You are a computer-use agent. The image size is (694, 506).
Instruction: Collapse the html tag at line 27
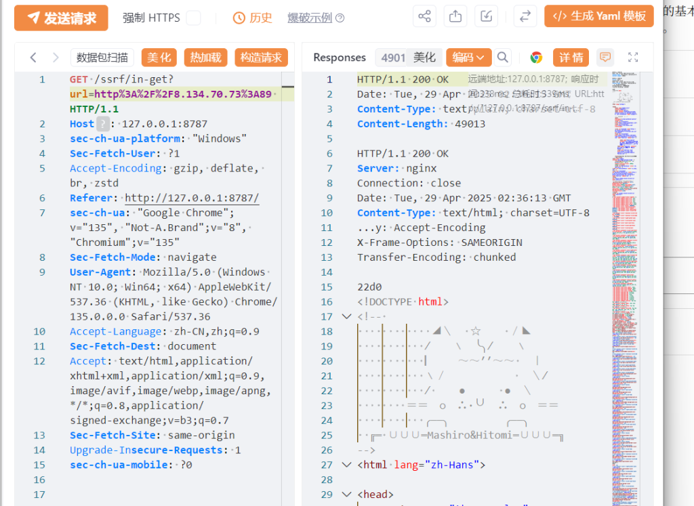[347, 465]
